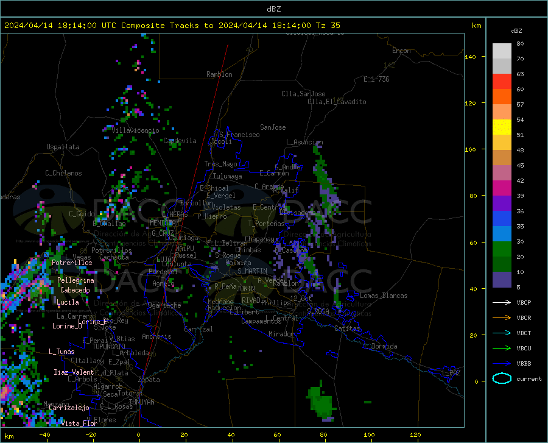Screen dimensions: 548x443
Task: Pick the light blue 30–35 dBZ swatch
Action: click(502, 234)
